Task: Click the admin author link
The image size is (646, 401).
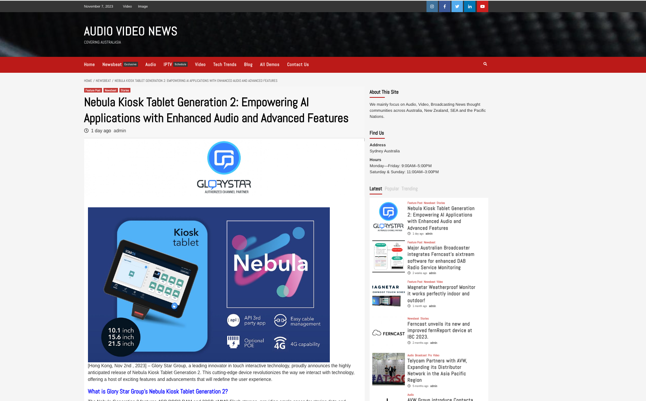Action: pyautogui.click(x=119, y=130)
